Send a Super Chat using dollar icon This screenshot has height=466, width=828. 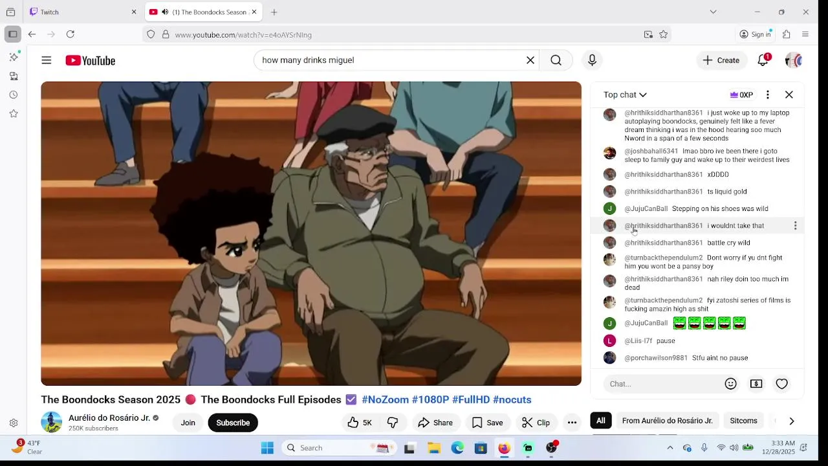pyautogui.click(x=756, y=384)
